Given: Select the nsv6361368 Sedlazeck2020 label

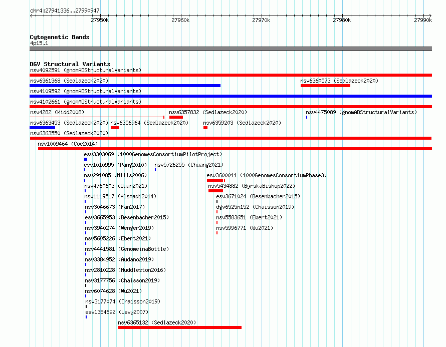Looking at the screenshot, I should pos(69,81).
